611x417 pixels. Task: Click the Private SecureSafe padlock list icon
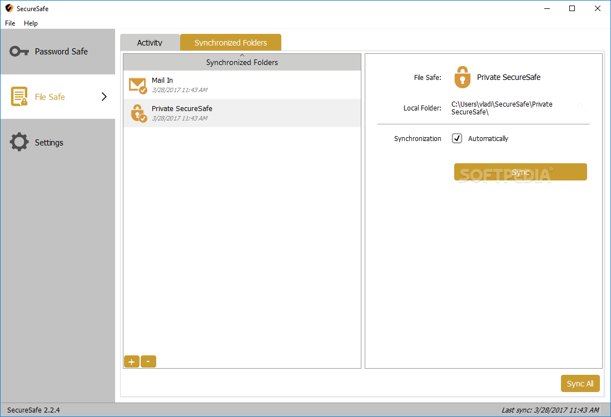tap(138, 113)
